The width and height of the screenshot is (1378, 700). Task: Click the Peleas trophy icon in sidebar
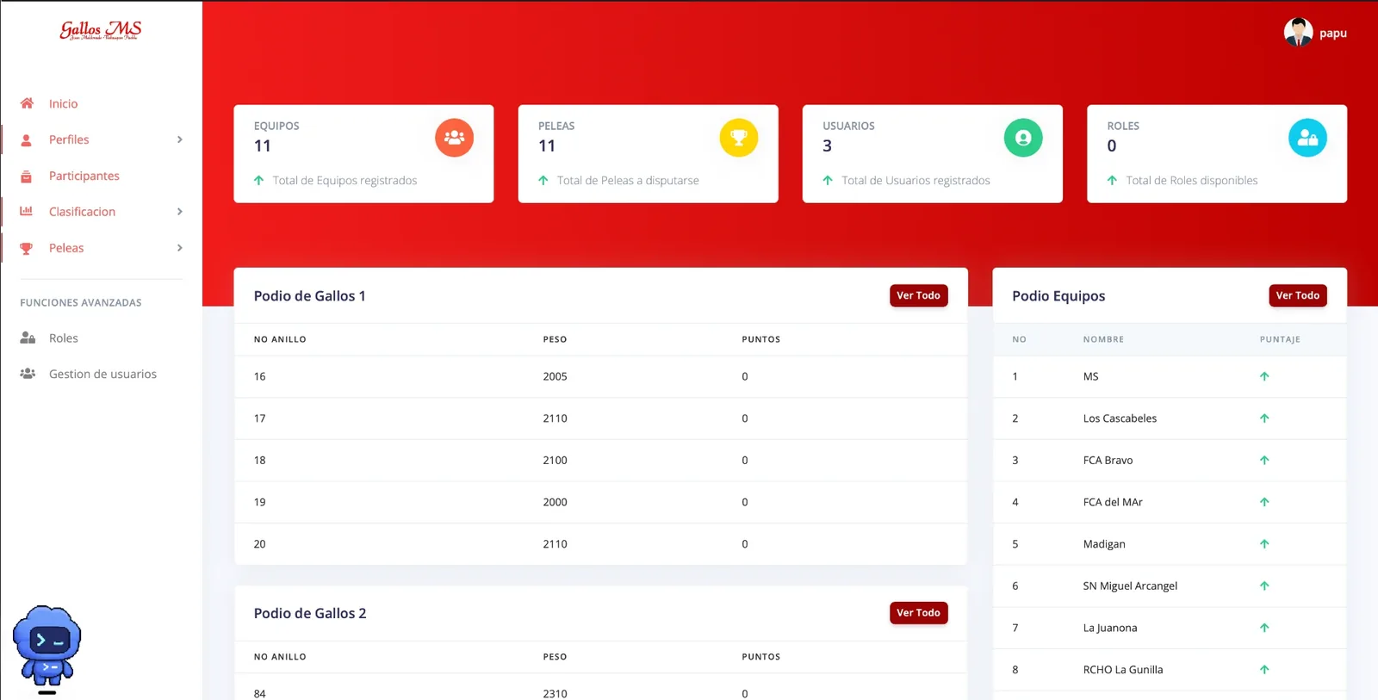(27, 248)
